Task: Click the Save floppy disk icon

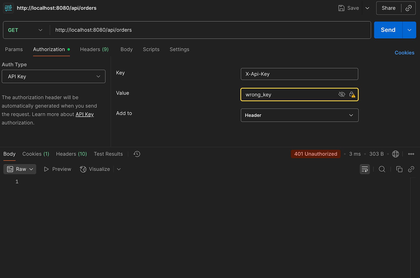Action: 341,8
